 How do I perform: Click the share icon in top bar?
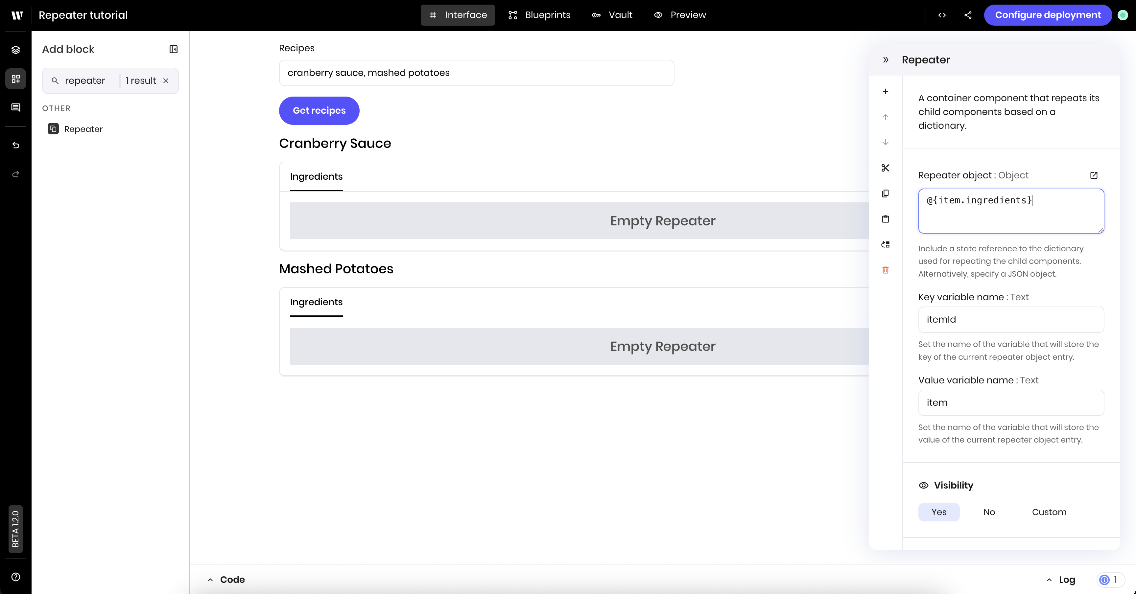[968, 15]
